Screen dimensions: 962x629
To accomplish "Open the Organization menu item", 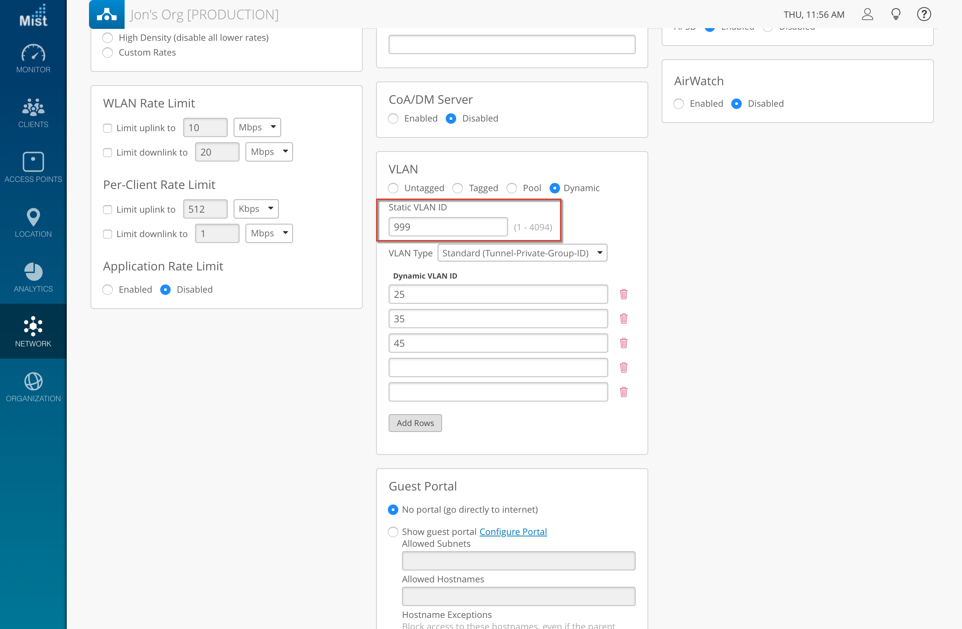I will 33,387.
